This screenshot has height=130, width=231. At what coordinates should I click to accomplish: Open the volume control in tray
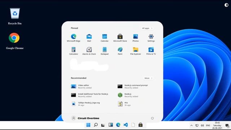(202, 125)
